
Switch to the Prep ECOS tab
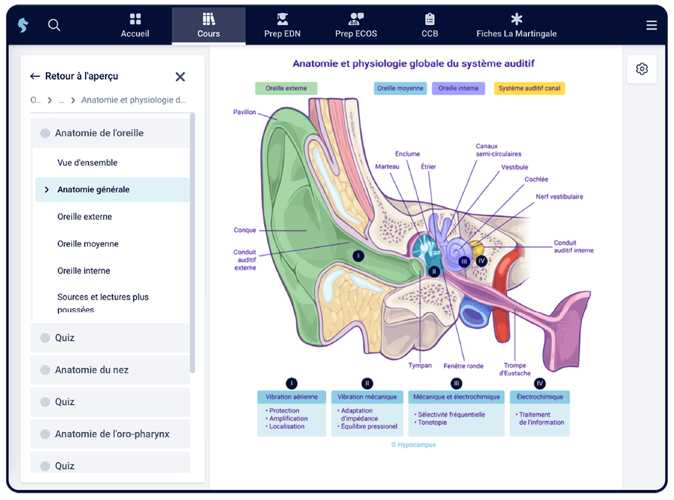356,26
